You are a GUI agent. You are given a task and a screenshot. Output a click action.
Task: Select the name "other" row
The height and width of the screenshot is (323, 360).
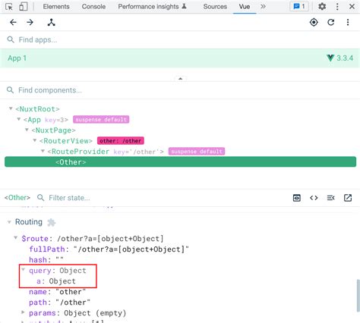point(57,292)
